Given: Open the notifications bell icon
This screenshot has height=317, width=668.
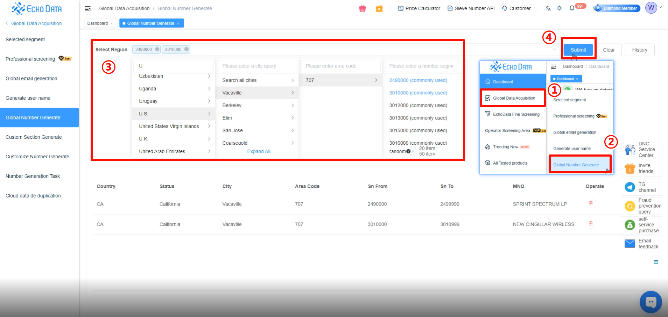Looking at the screenshot, I should coord(572,8).
